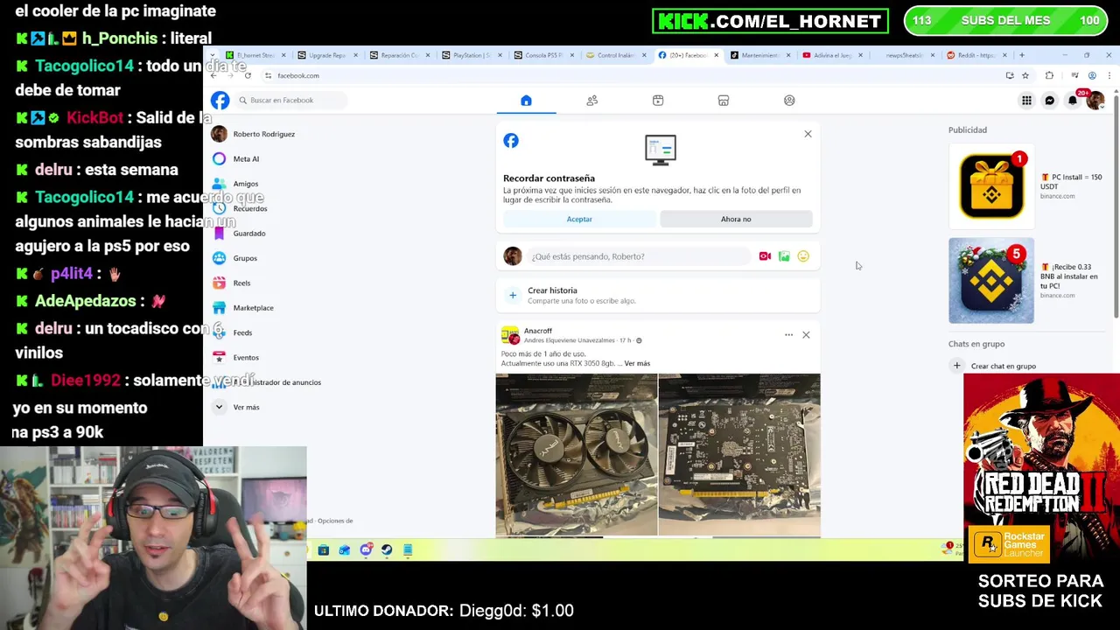Click the Buscar en Facebook search field
Image resolution: width=1120 pixels, height=630 pixels.
291,100
